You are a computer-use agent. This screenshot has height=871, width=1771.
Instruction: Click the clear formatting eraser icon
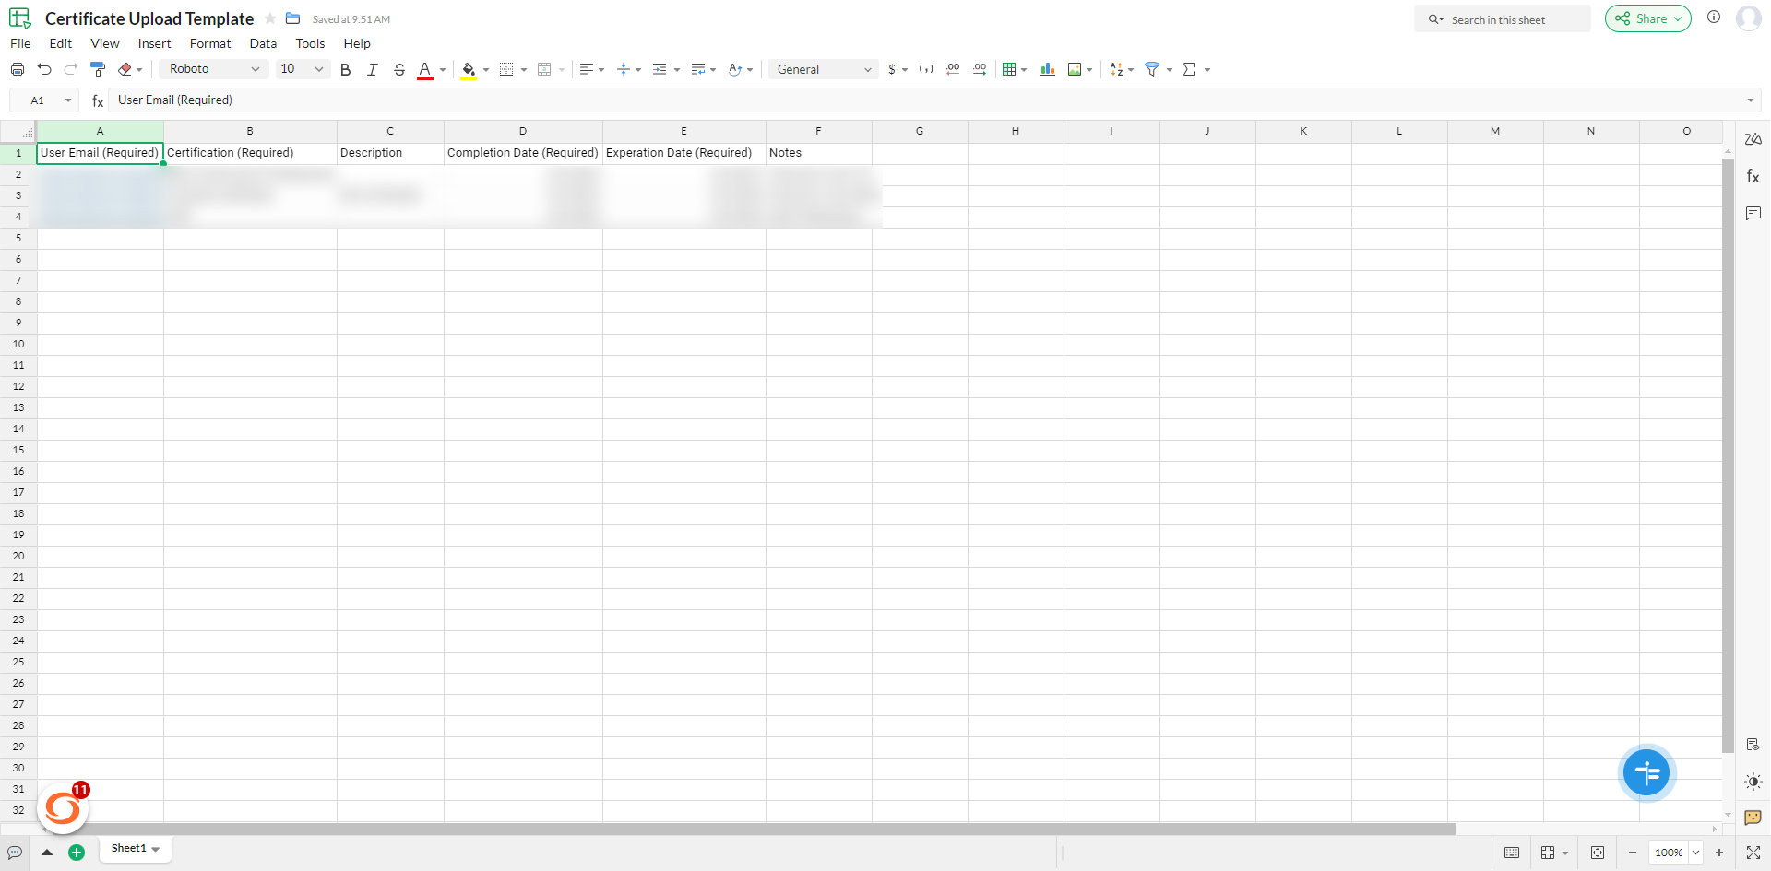coord(125,69)
